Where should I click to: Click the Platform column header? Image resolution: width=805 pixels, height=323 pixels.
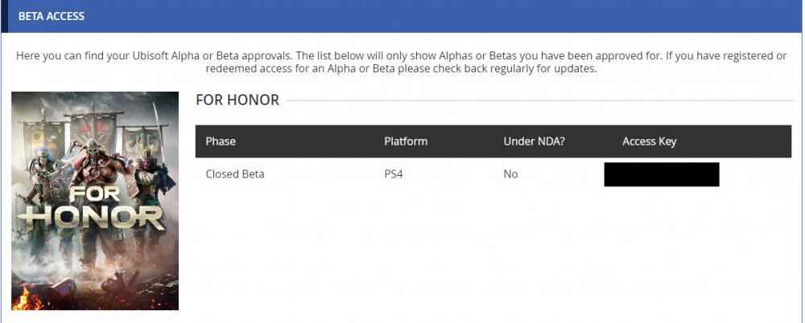(406, 141)
